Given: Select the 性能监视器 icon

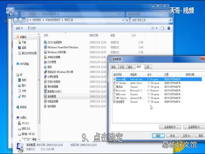Looking at the screenshot, I should pyautogui.click(x=45, y=101).
